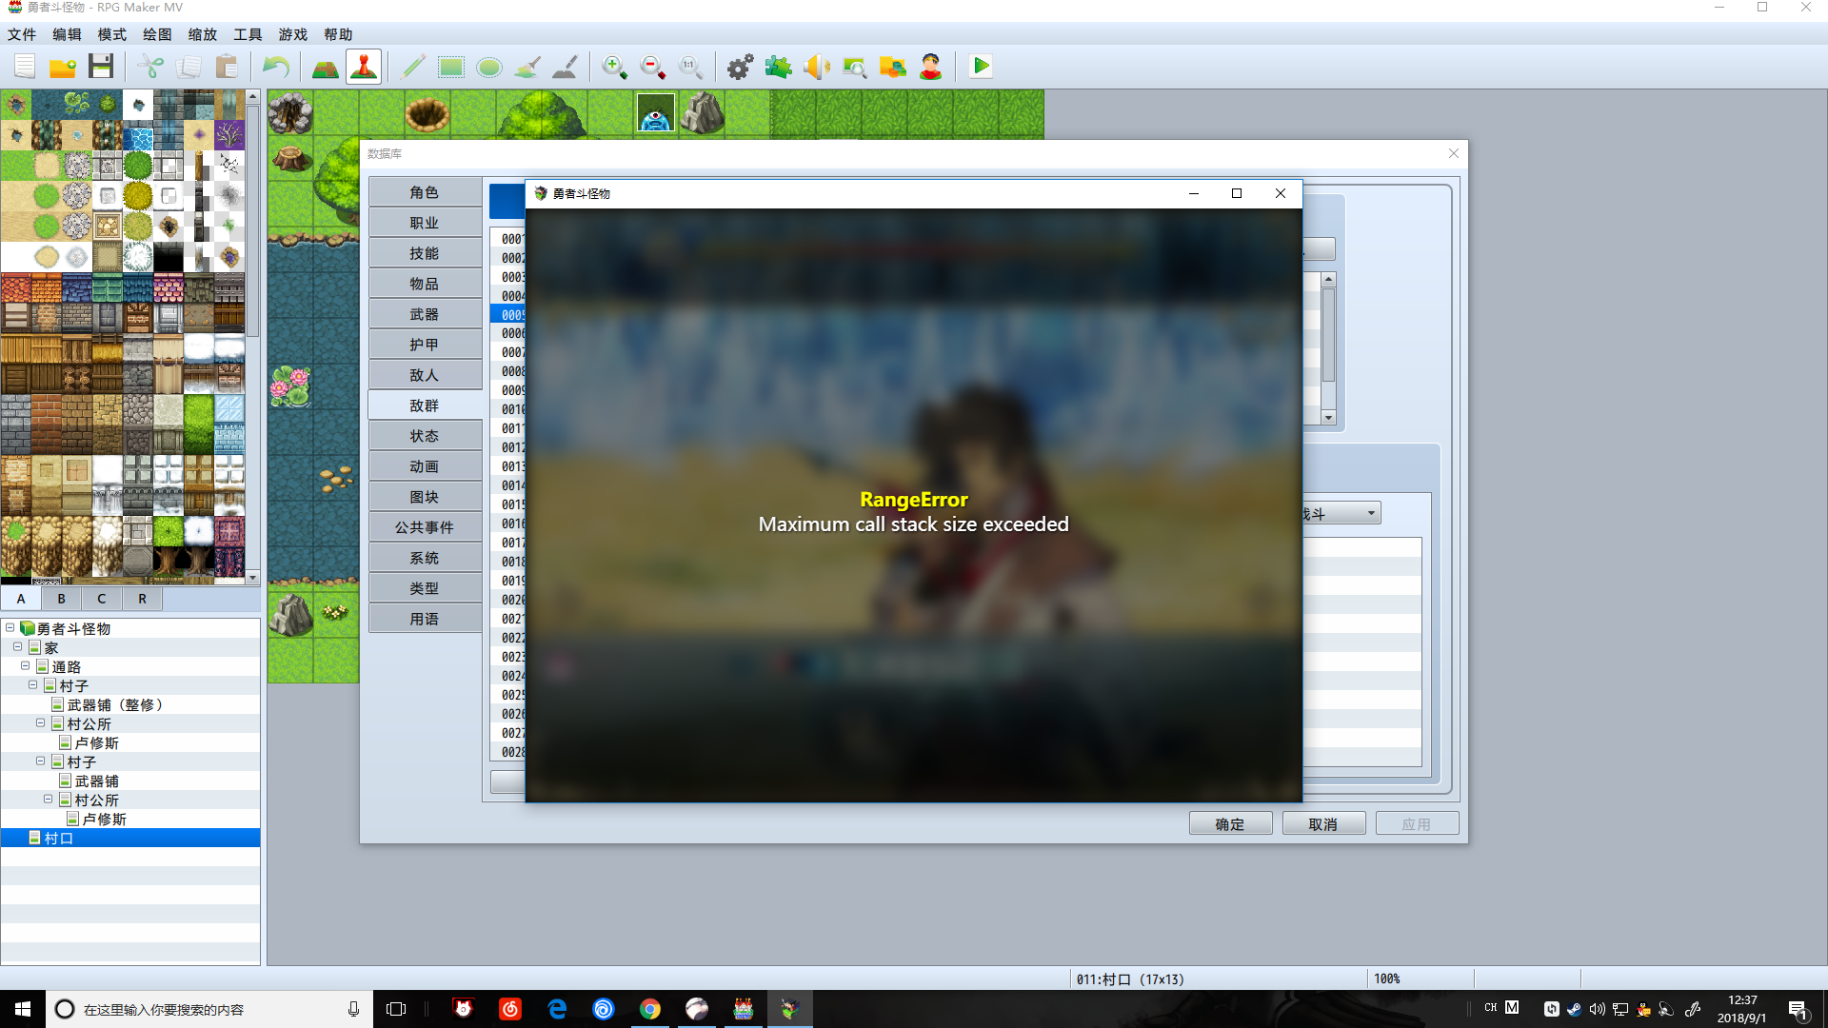This screenshot has height=1028, width=1828.
Task: Click the Cut scissors icon
Action: [x=150, y=67]
